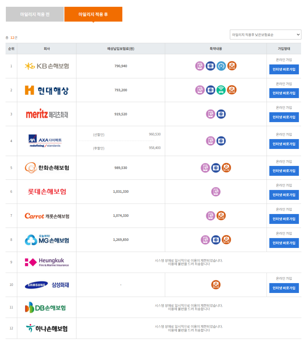Click the orange e-mail icon in KB손해보험 row
Screen dimensions: 306x342
tap(232, 66)
